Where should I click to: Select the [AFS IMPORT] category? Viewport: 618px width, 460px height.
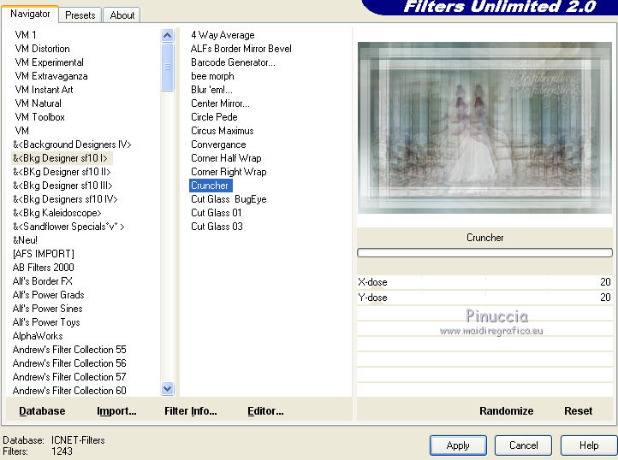pyautogui.click(x=44, y=254)
